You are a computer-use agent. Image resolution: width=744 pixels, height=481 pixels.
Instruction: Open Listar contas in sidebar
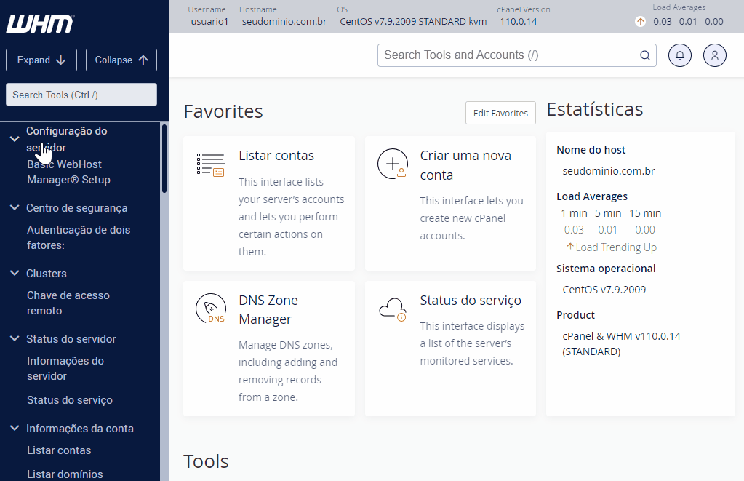click(59, 450)
